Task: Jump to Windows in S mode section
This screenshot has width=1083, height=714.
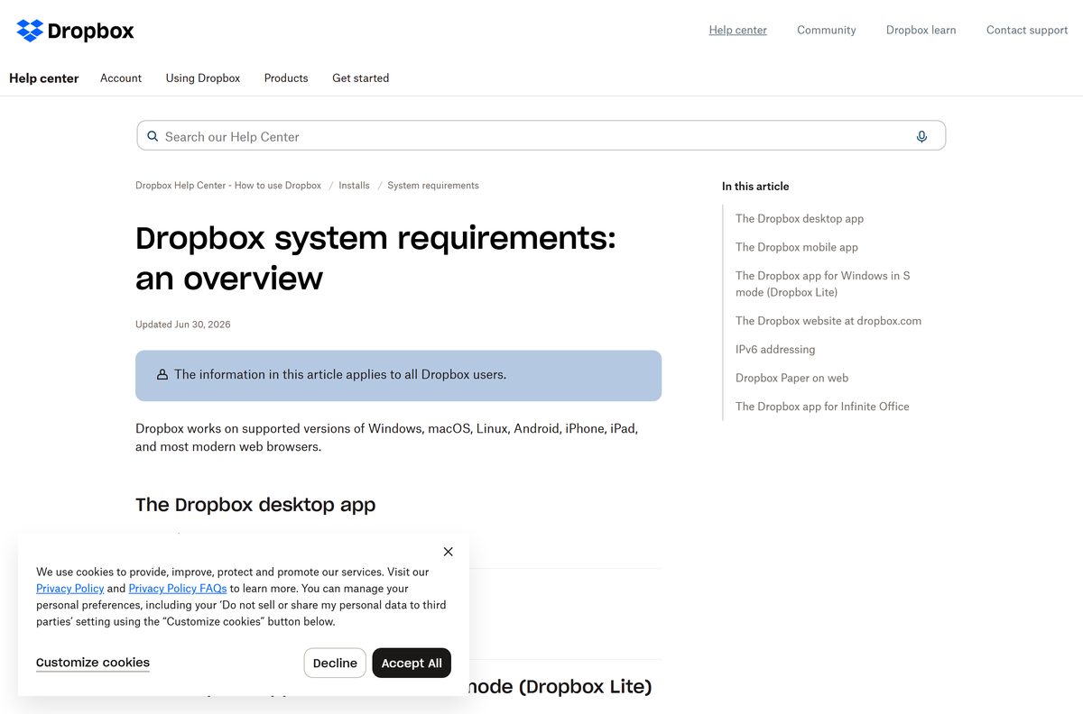Action: 823,284
